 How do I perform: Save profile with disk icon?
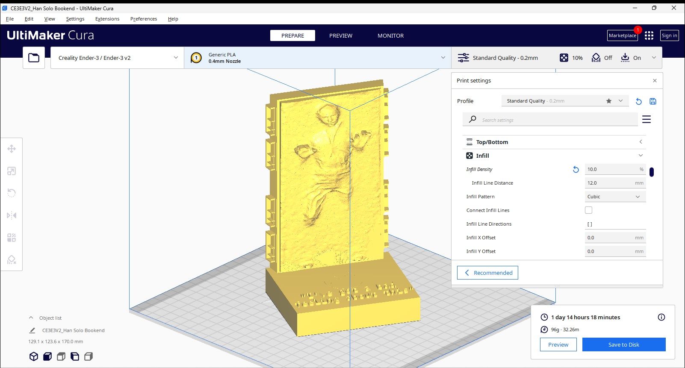pyautogui.click(x=653, y=101)
